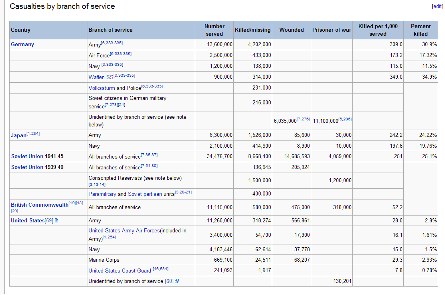
Task: Follow the Soviet Union 1941-45 link
Action: tap(27, 157)
